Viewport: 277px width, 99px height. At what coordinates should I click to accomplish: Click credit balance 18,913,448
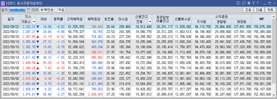click(143, 27)
